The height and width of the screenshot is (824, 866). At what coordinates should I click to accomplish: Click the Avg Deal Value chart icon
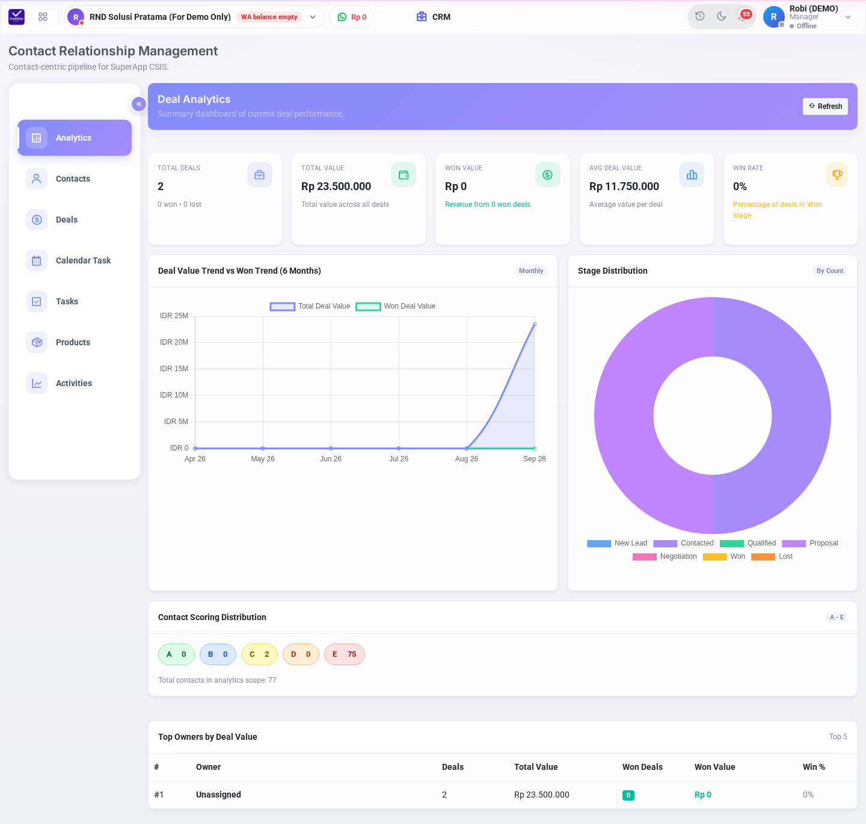click(692, 174)
